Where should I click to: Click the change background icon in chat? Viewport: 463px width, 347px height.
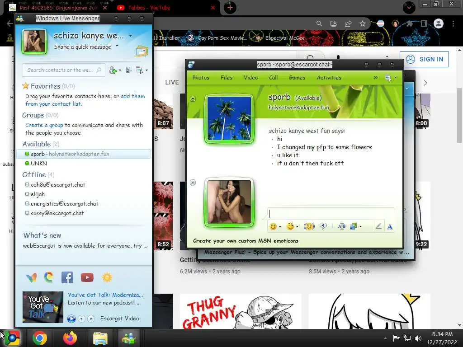pyautogui.click(x=354, y=226)
